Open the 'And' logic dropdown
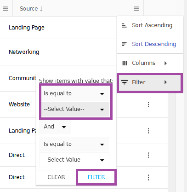 [x=55, y=127]
